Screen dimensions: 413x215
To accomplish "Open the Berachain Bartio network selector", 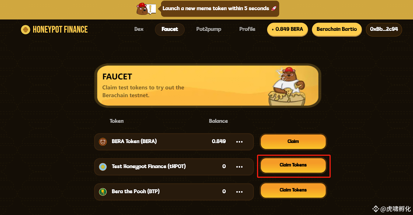I will coord(337,29).
